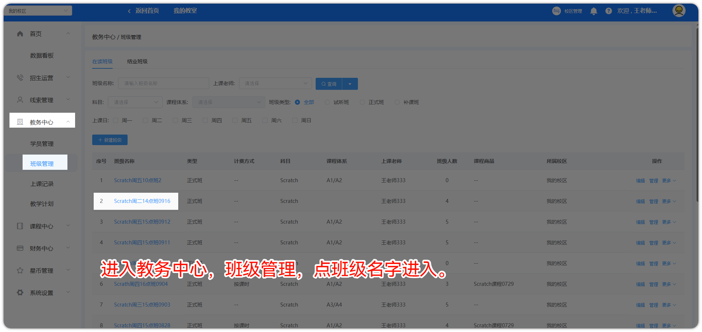Check the 周五 checkbox
Viewport: 702px width, 332px height.
point(235,120)
